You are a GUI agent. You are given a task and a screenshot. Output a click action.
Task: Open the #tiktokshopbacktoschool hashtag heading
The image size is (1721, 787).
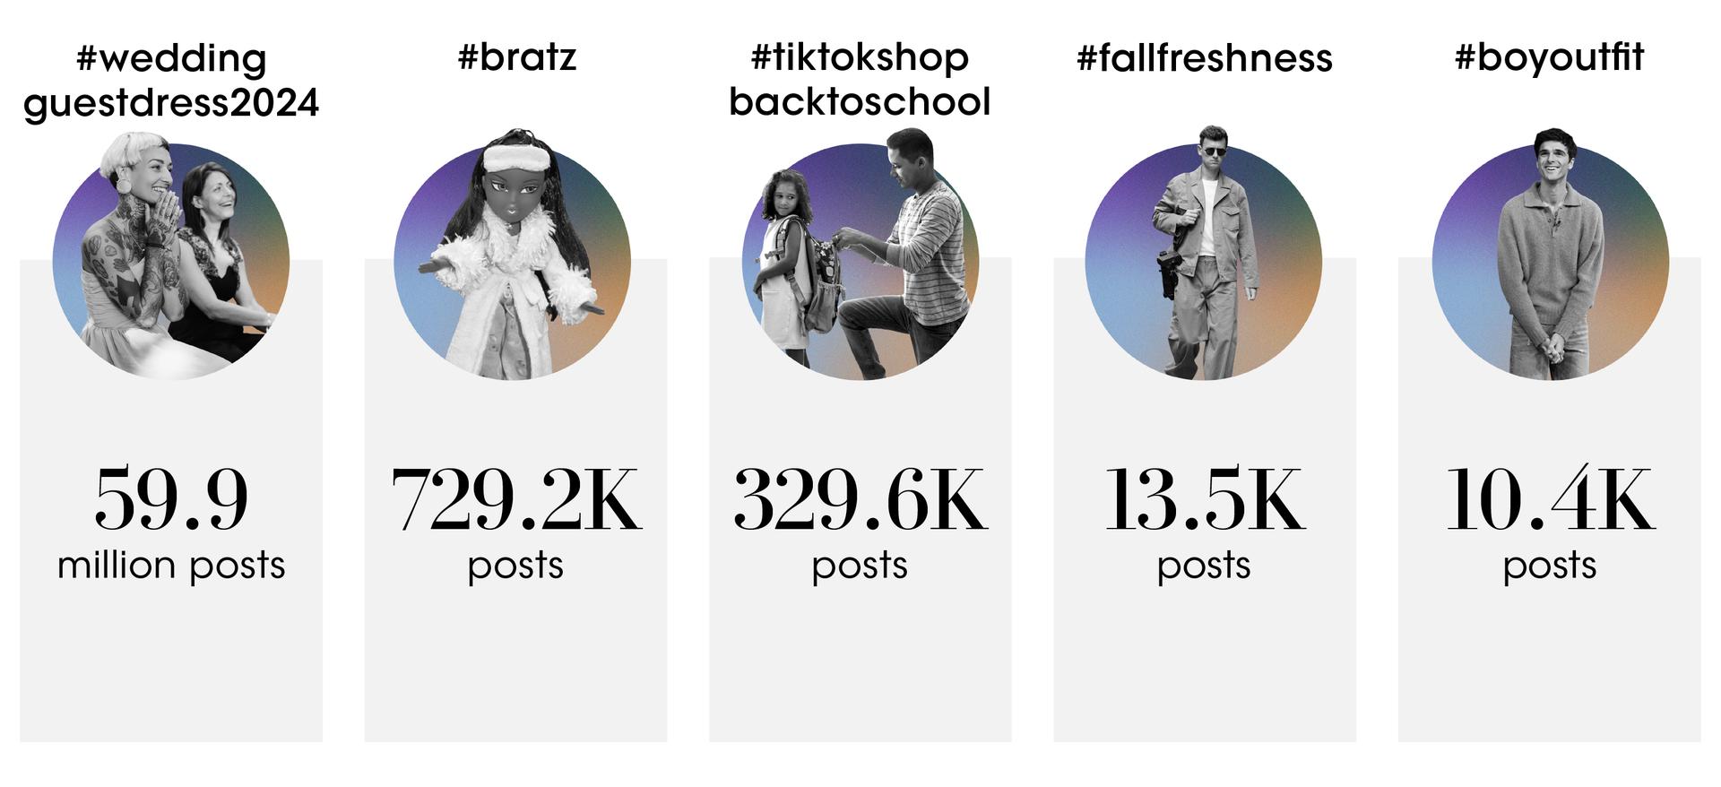tap(860, 80)
